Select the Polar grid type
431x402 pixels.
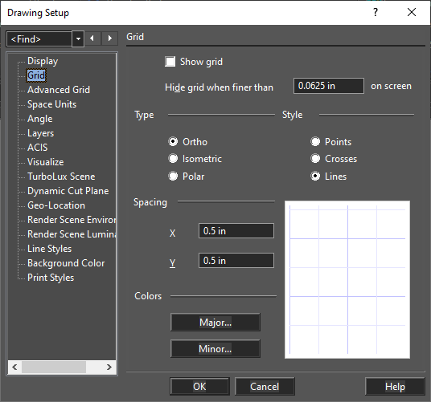[173, 176]
